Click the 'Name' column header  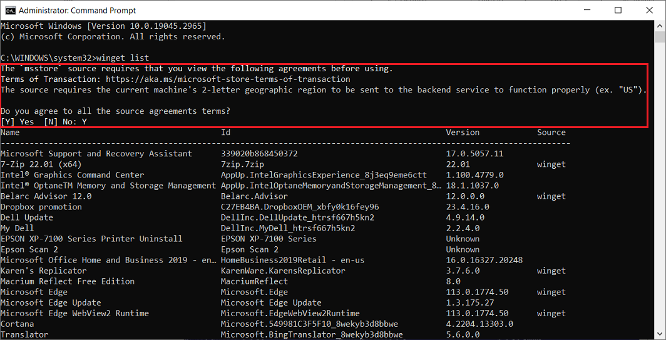tap(11, 132)
